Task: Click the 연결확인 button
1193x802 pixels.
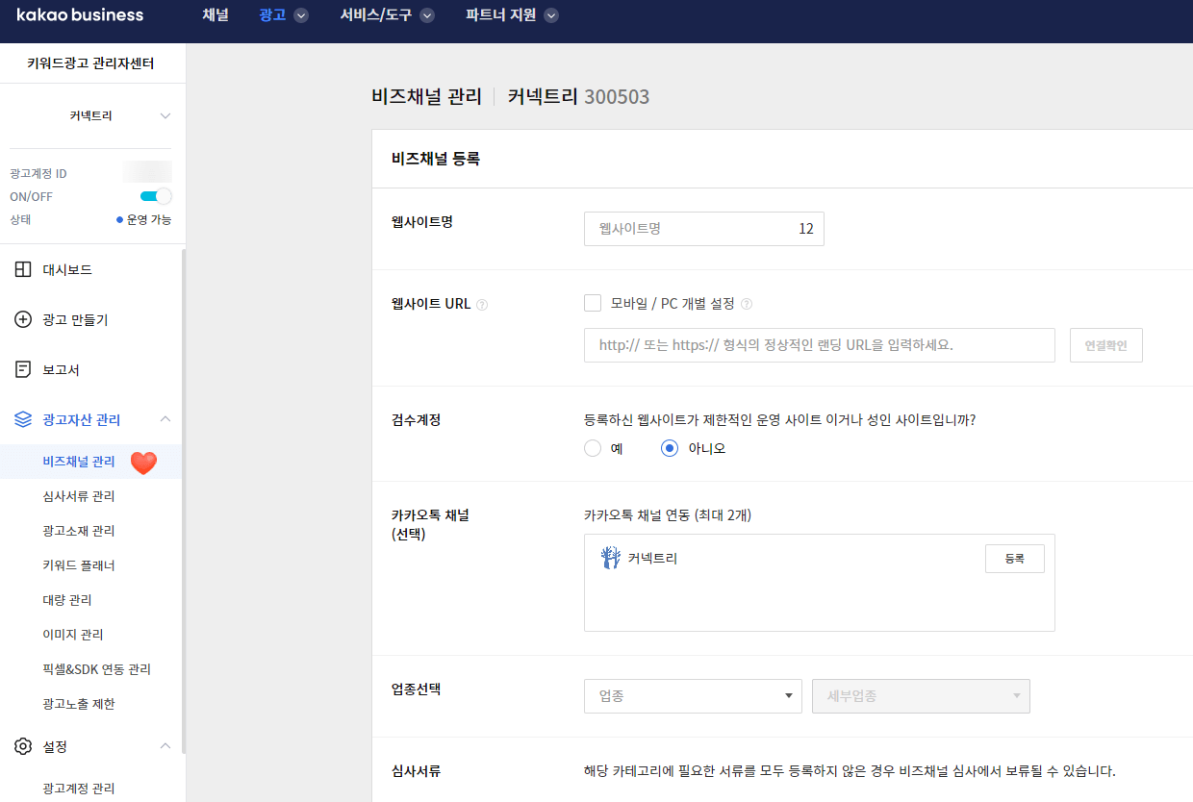Action: [x=1106, y=345]
